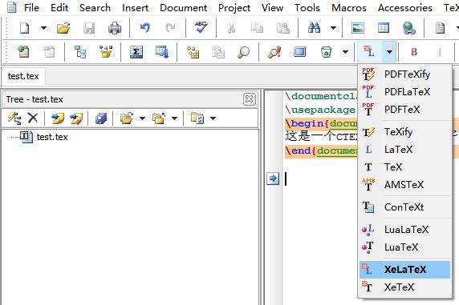
Task: Click the Cut scissors icon
Action: point(232,28)
